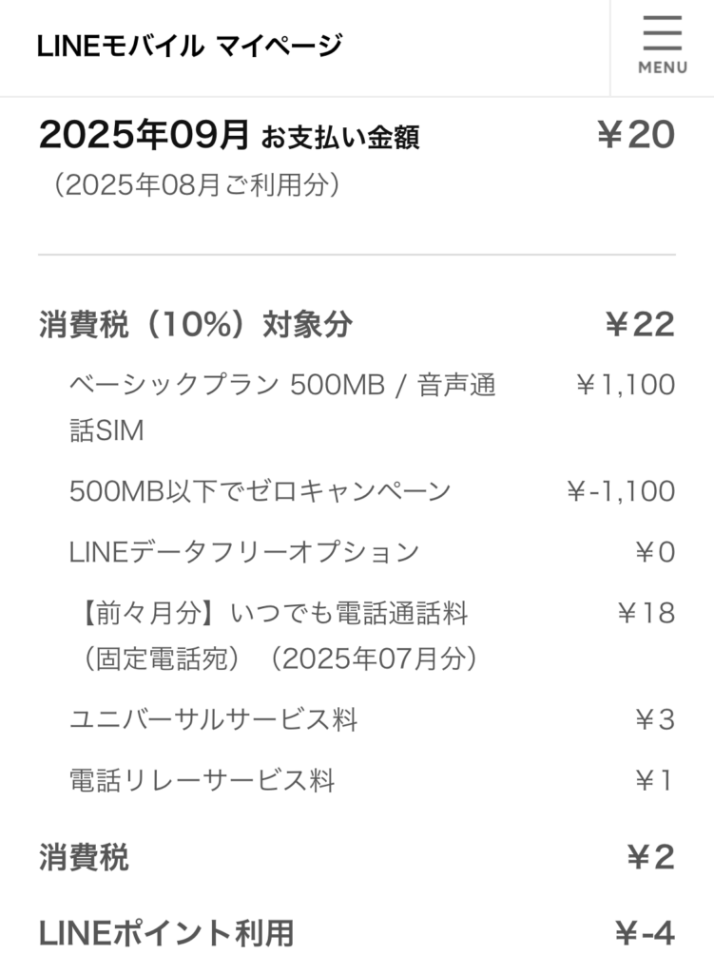Click the 消費税 total row label
Viewport: 714px width, 973px height.
(84, 858)
